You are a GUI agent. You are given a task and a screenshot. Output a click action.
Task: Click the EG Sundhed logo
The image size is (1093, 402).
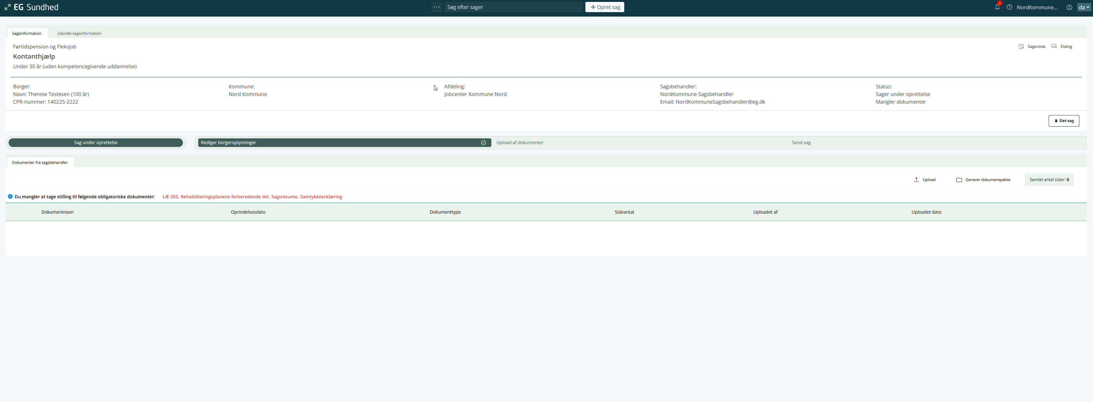32,7
